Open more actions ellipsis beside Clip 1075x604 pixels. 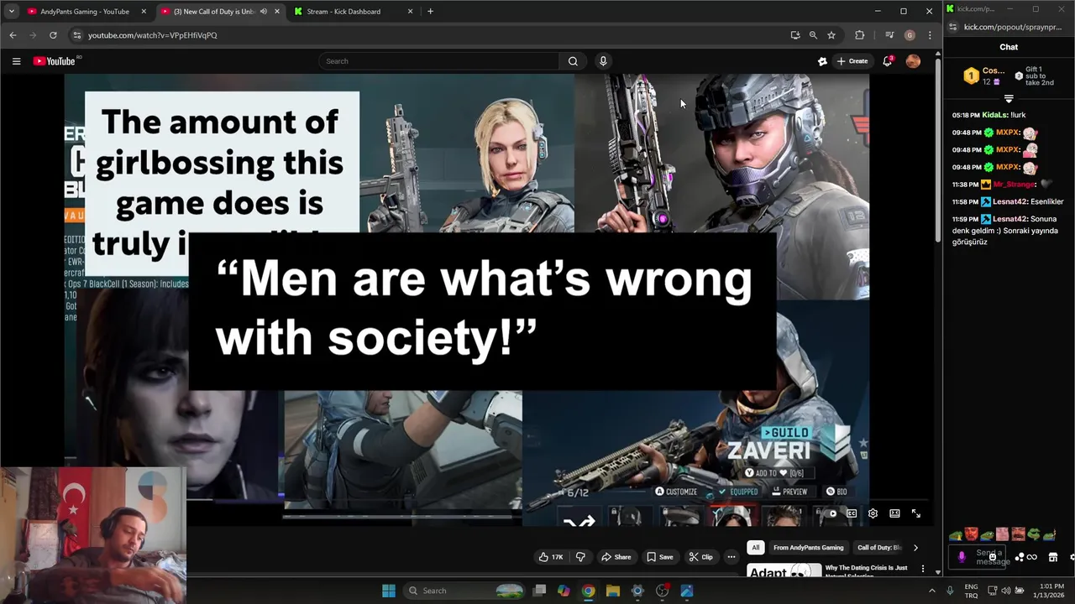pyautogui.click(x=732, y=557)
